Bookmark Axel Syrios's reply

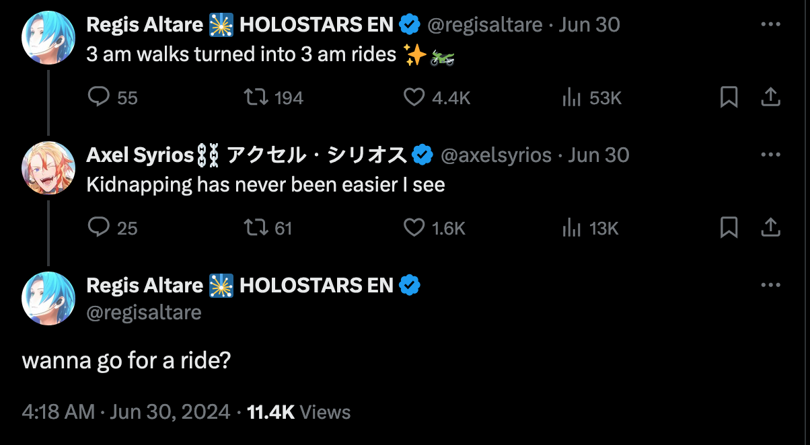coord(729,228)
